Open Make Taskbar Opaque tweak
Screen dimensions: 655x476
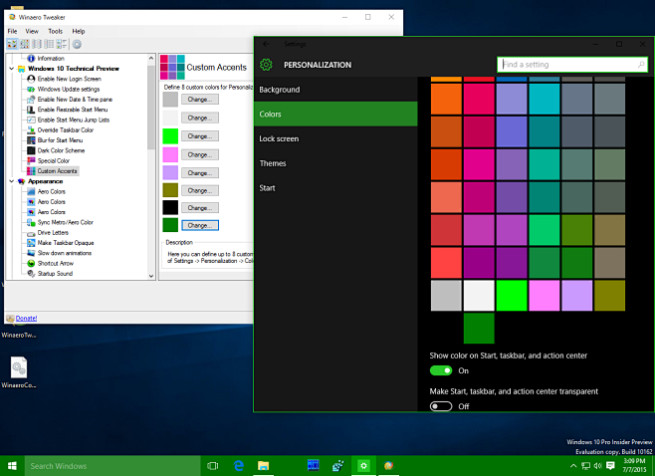65,243
